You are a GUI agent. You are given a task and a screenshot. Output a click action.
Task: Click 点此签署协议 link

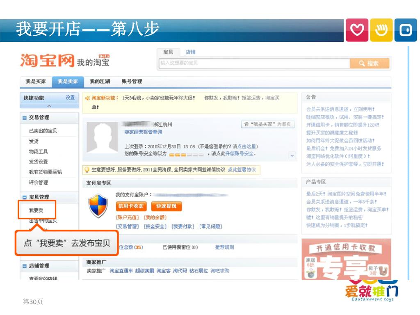242,170
